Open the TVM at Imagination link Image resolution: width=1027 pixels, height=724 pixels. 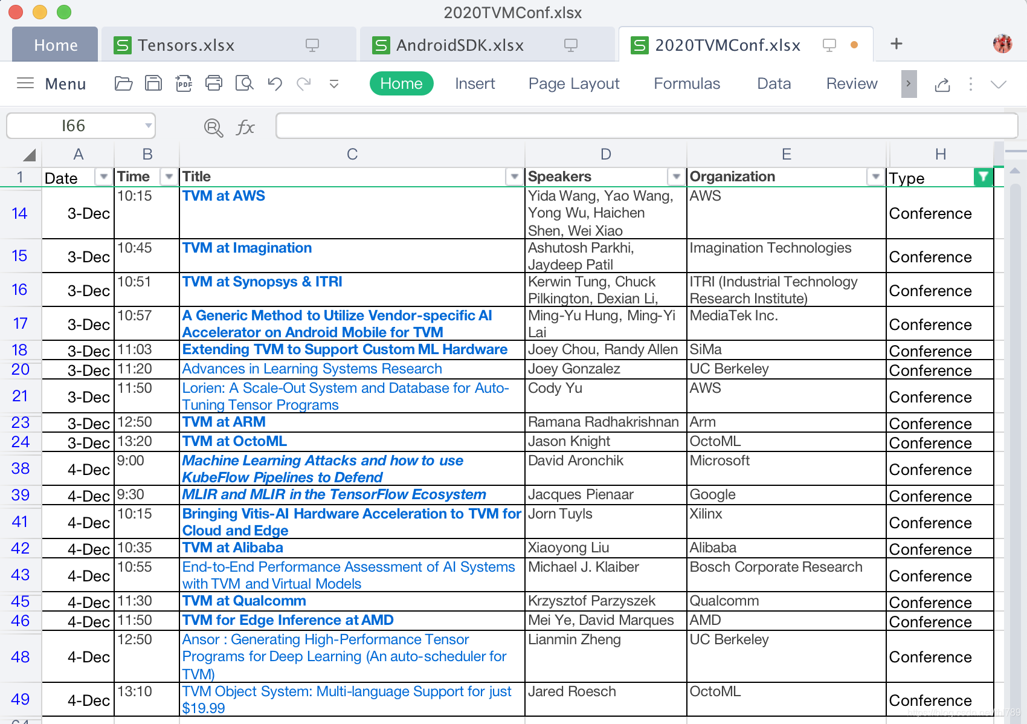[x=247, y=248]
